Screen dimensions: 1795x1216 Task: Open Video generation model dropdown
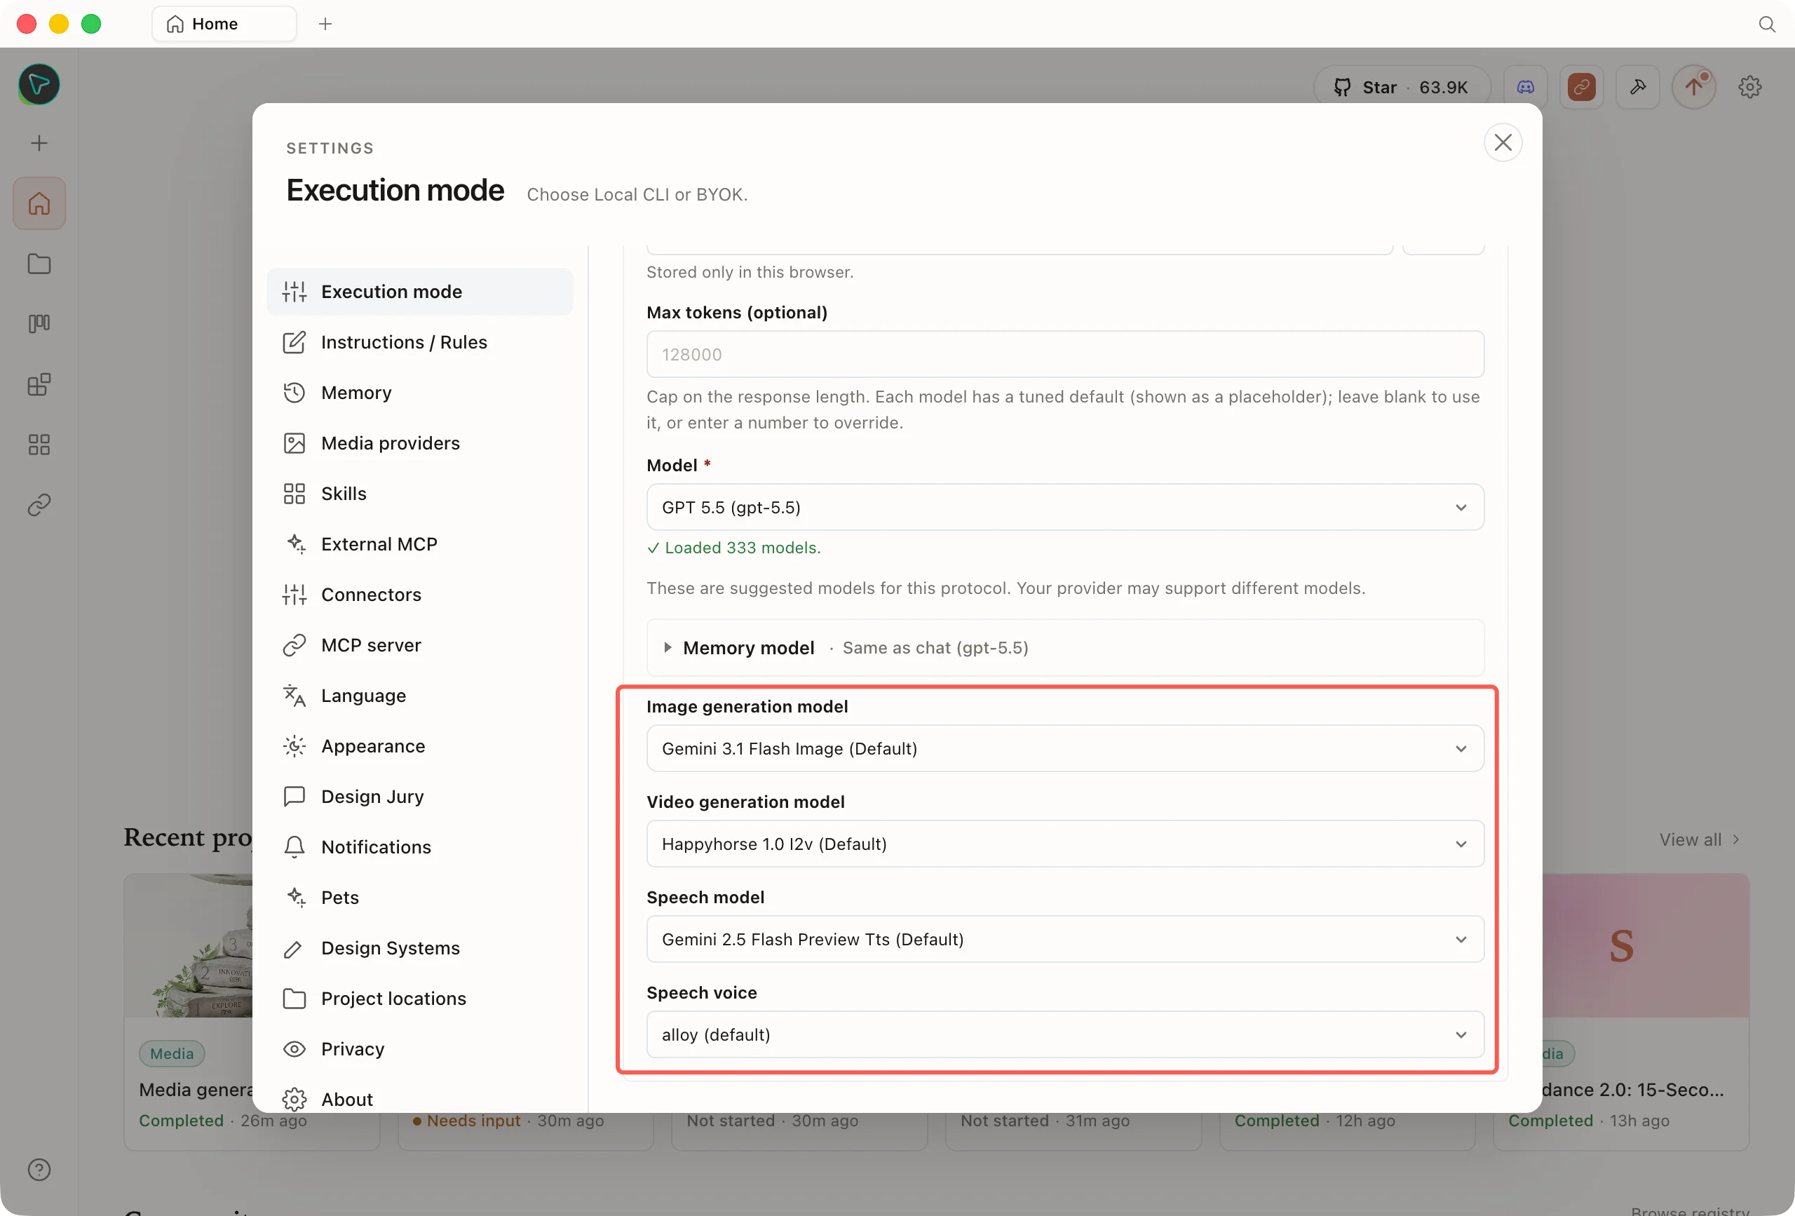coord(1064,844)
